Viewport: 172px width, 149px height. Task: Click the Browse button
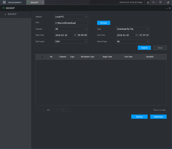pos(103,23)
